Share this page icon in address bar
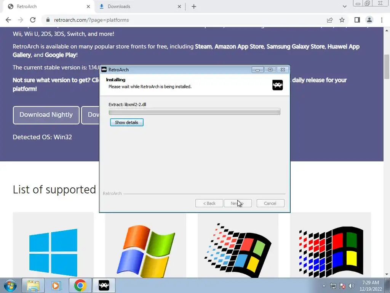The height and width of the screenshot is (293, 390). pyautogui.click(x=330, y=20)
